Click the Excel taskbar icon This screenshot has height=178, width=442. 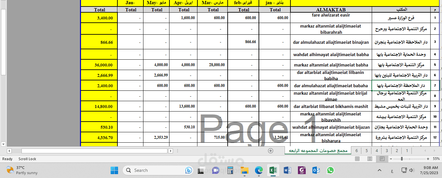click(273, 170)
